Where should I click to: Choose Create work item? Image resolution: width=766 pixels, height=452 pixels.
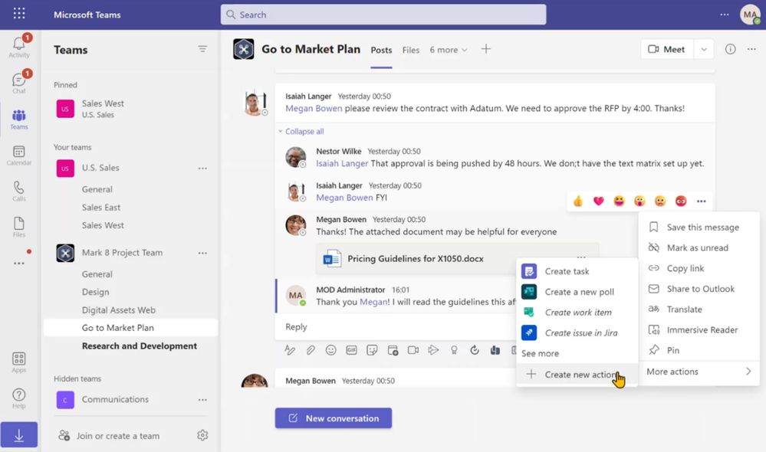pyautogui.click(x=577, y=312)
